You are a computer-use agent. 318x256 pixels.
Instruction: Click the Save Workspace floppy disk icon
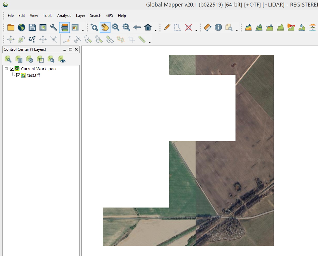coord(32,27)
